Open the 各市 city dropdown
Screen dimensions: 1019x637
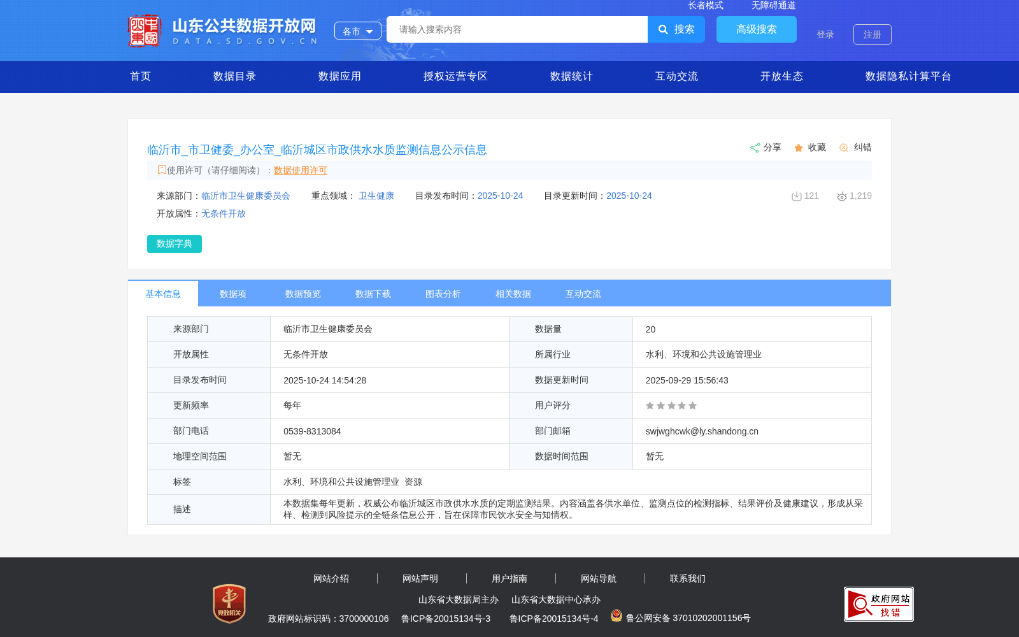(x=358, y=31)
